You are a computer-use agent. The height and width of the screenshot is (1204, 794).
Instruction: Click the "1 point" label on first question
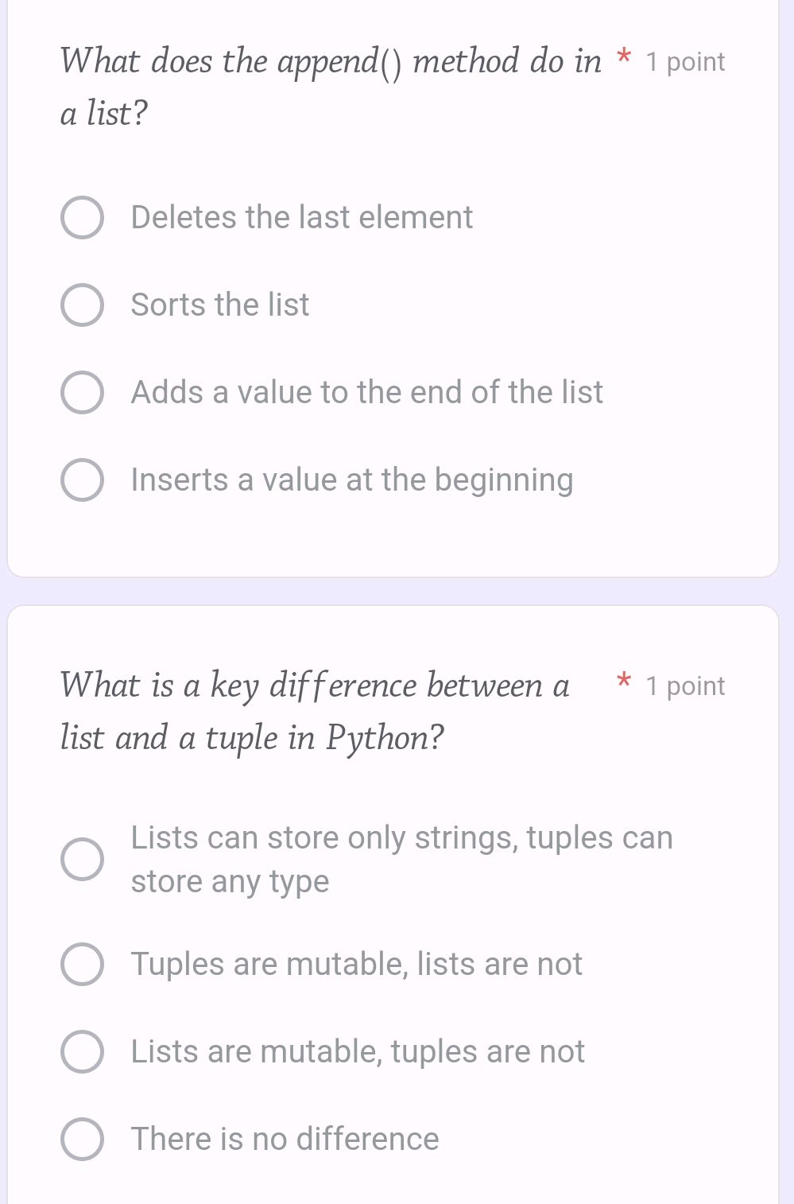[684, 62]
